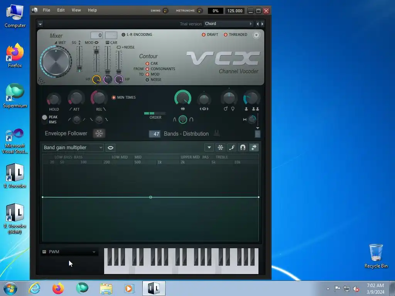Click the attack curve tension knob
Viewport: 395px width, 296px height.
coord(76,119)
